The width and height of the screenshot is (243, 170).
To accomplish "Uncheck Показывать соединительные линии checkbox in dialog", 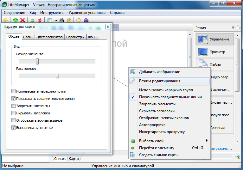I will click(x=14, y=99).
